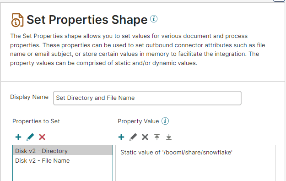Move property value to the top
This screenshot has height=181, width=286.
[157, 137]
